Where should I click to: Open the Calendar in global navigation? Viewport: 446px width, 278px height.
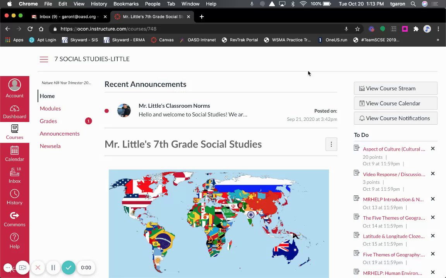[14, 153]
